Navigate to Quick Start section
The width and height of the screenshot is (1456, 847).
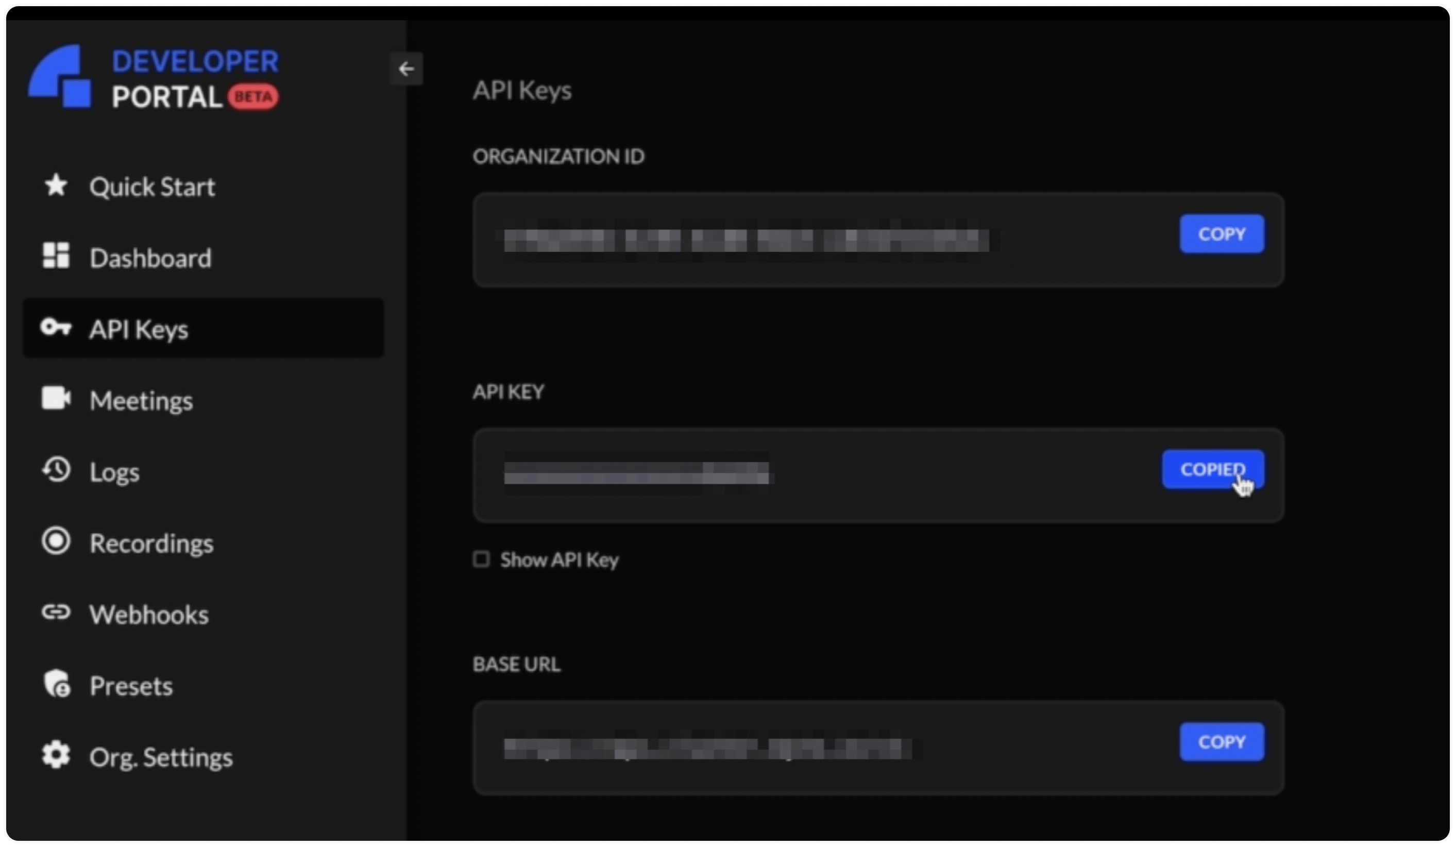tap(153, 187)
